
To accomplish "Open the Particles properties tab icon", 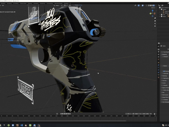I will coord(158,67).
